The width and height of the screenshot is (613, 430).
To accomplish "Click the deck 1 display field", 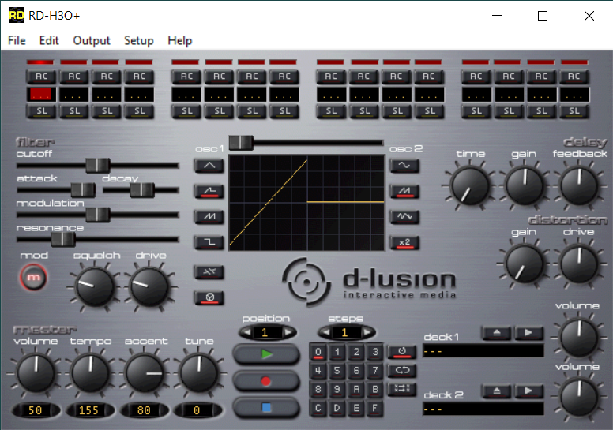I will [483, 351].
